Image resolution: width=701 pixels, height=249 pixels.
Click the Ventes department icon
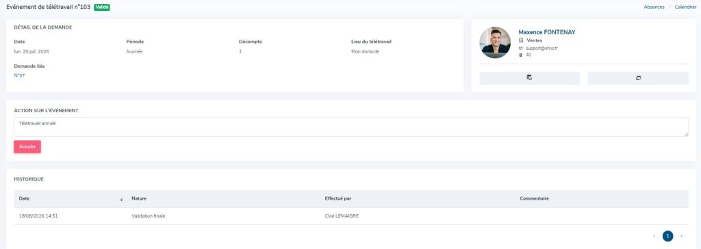(x=521, y=40)
